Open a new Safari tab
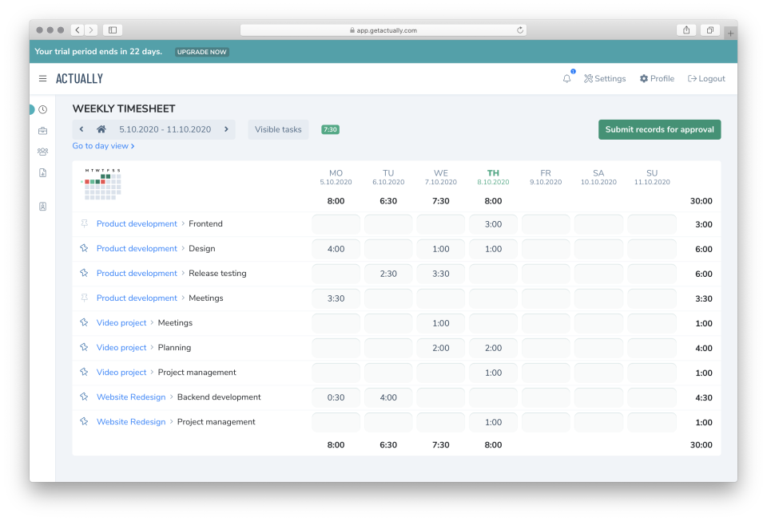Image resolution: width=767 pixels, height=521 pixels. click(730, 34)
